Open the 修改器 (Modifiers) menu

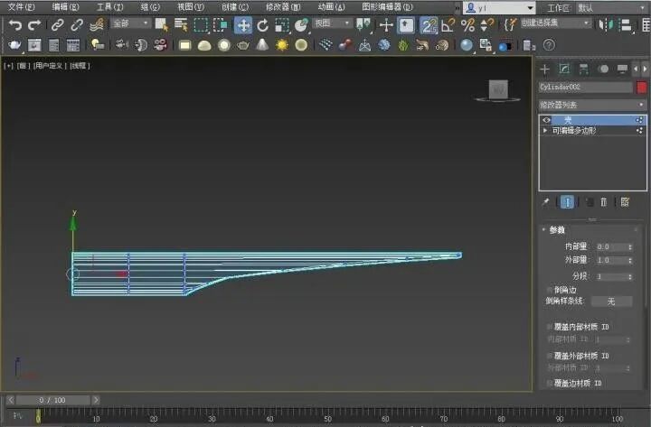click(x=283, y=7)
